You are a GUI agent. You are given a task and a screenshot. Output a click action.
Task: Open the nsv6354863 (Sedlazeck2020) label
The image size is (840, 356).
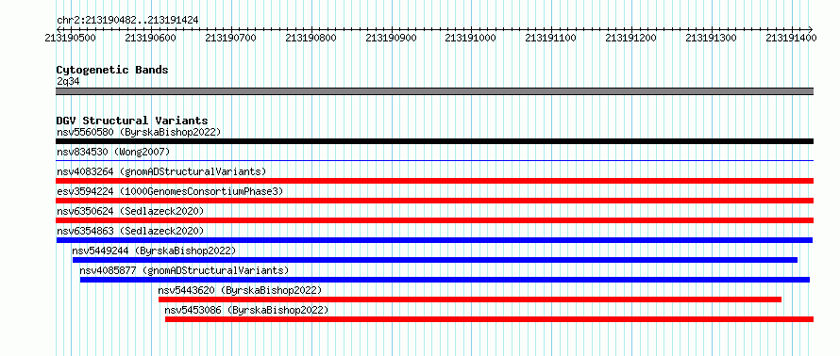(x=130, y=231)
